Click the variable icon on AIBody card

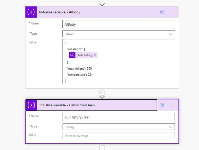click(31, 12)
